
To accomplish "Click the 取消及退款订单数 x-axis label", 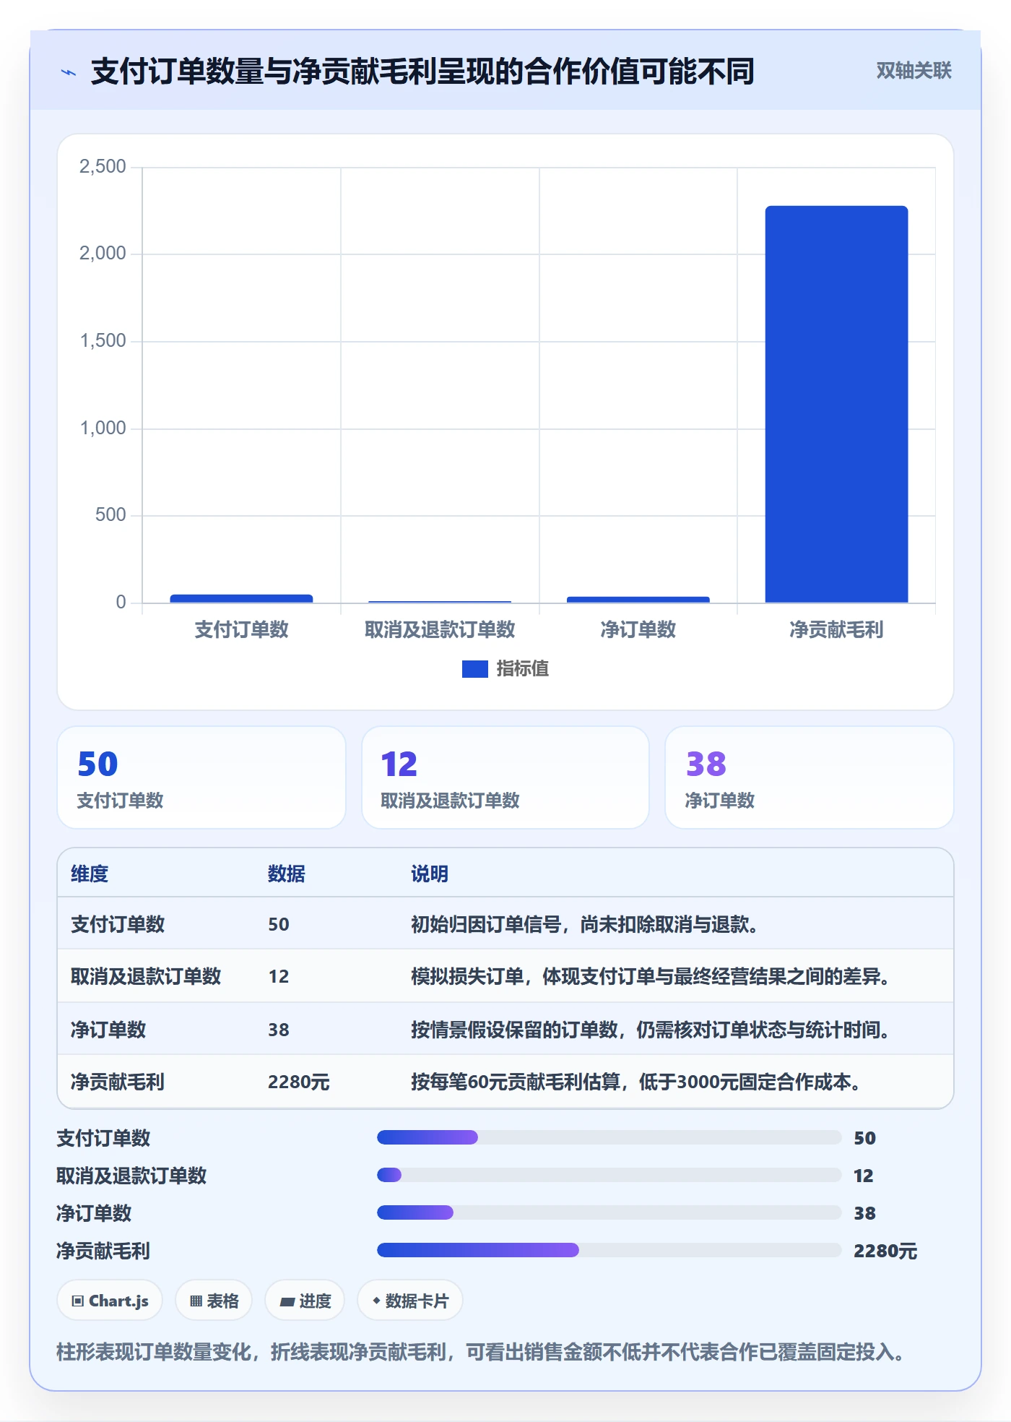I will tap(440, 630).
